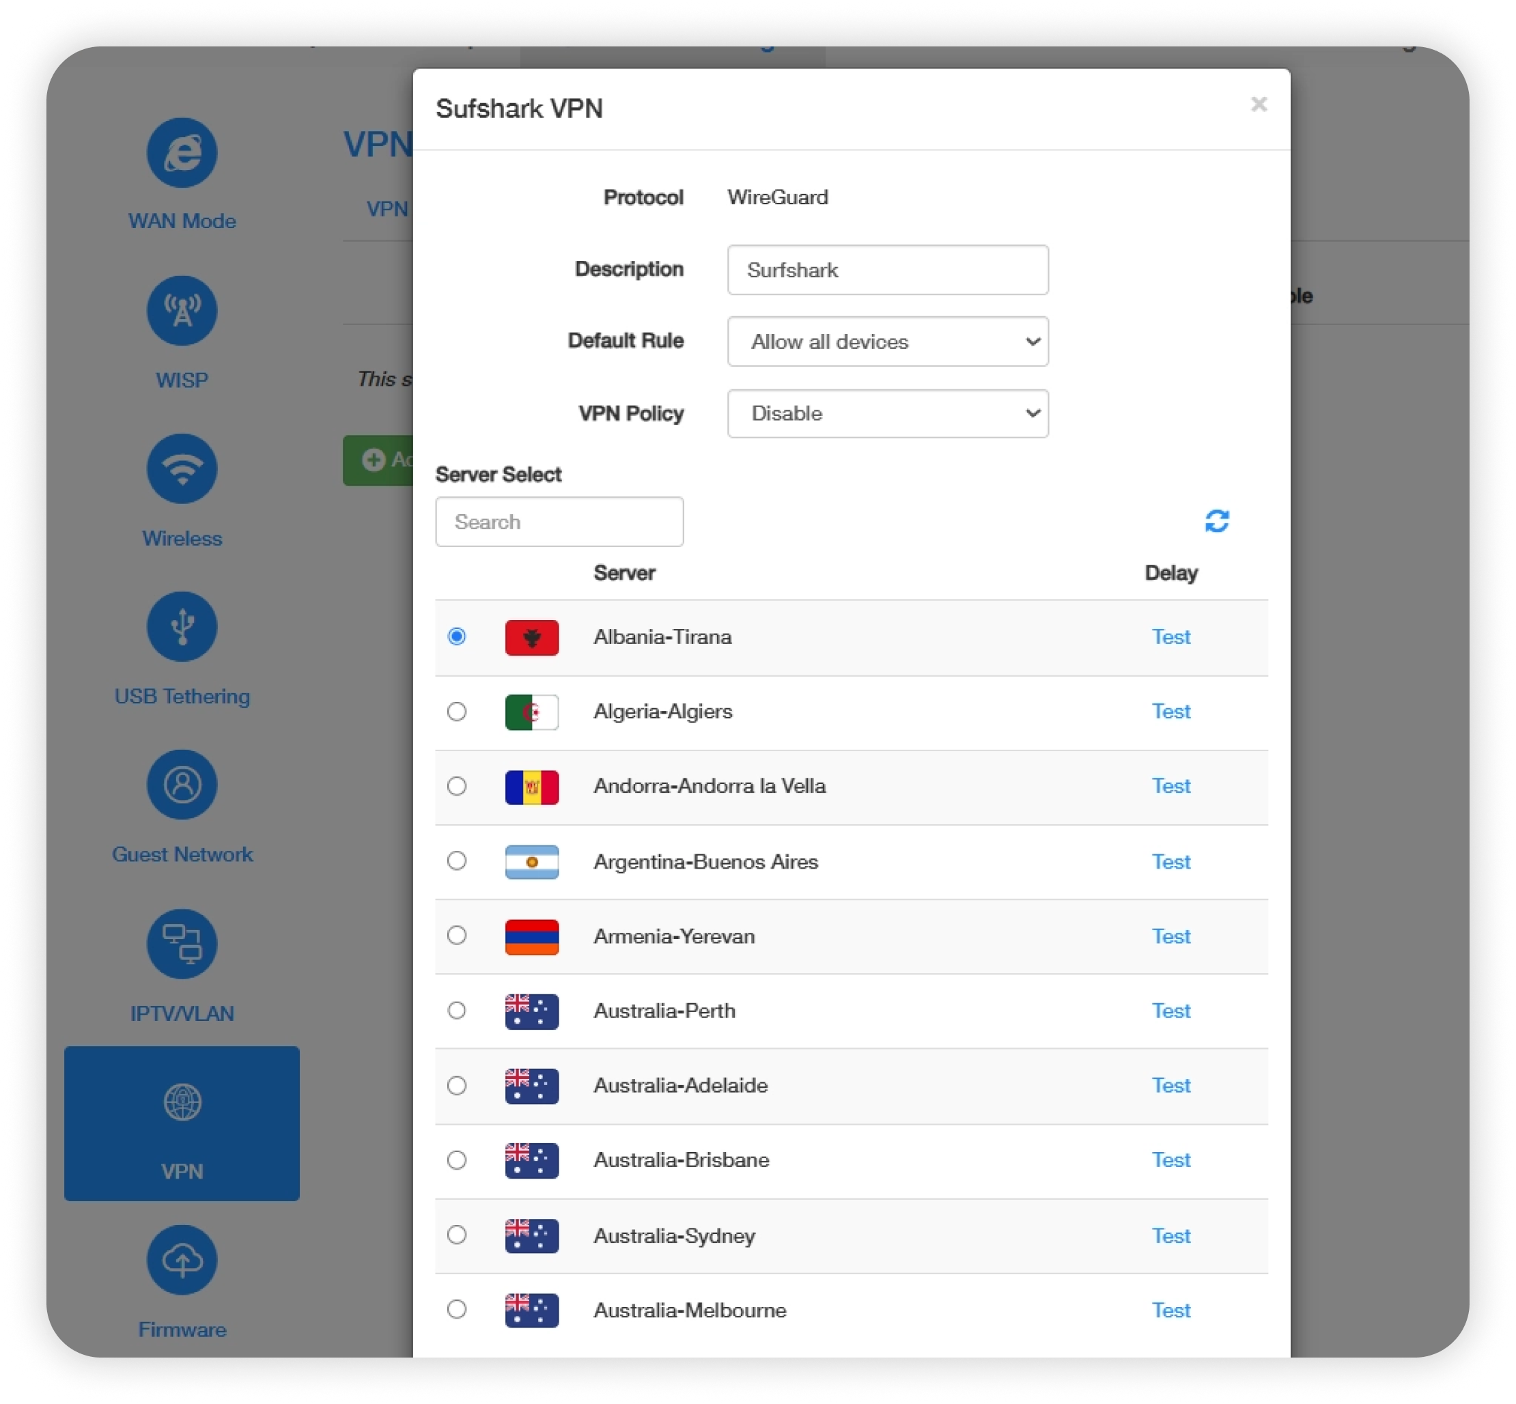Click the server Search box
Viewport: 1516px width, 1404px height.
click(x=559, y=521)
